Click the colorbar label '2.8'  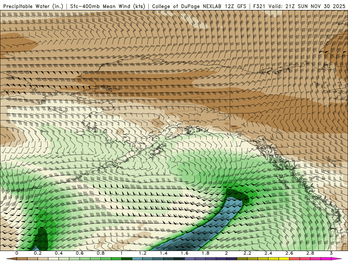click(x=310, y=253)
